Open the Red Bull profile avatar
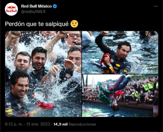The image size is (163, 132). pyautogui.click(x=11, y=9)
